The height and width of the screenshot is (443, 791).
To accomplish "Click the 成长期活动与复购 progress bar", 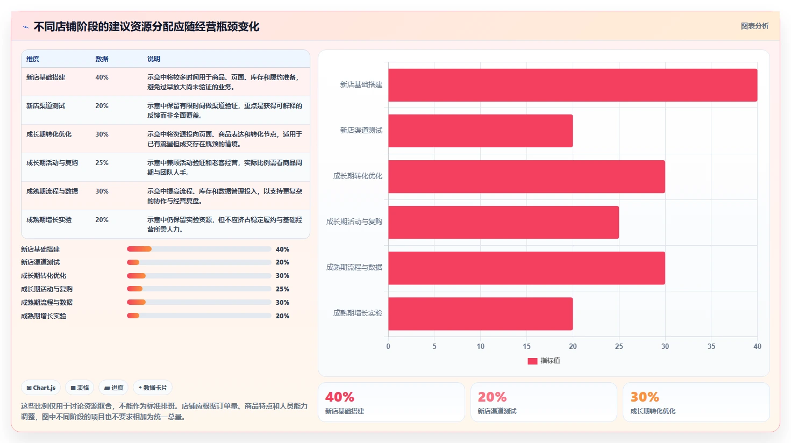I will click(199, 289).
